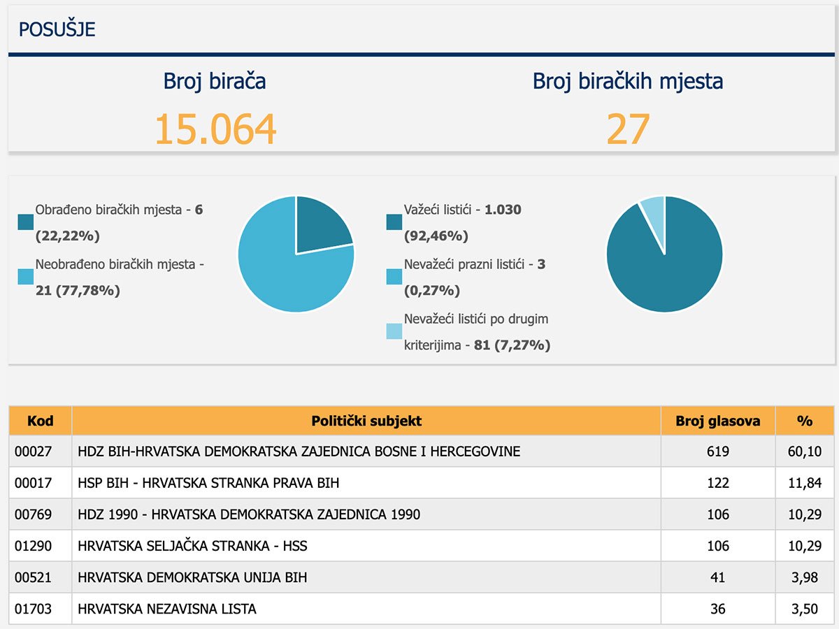Click the Nevažeći prazni listići legend text
This screenshot has width=839, height=629.
[x=474, y=277]
